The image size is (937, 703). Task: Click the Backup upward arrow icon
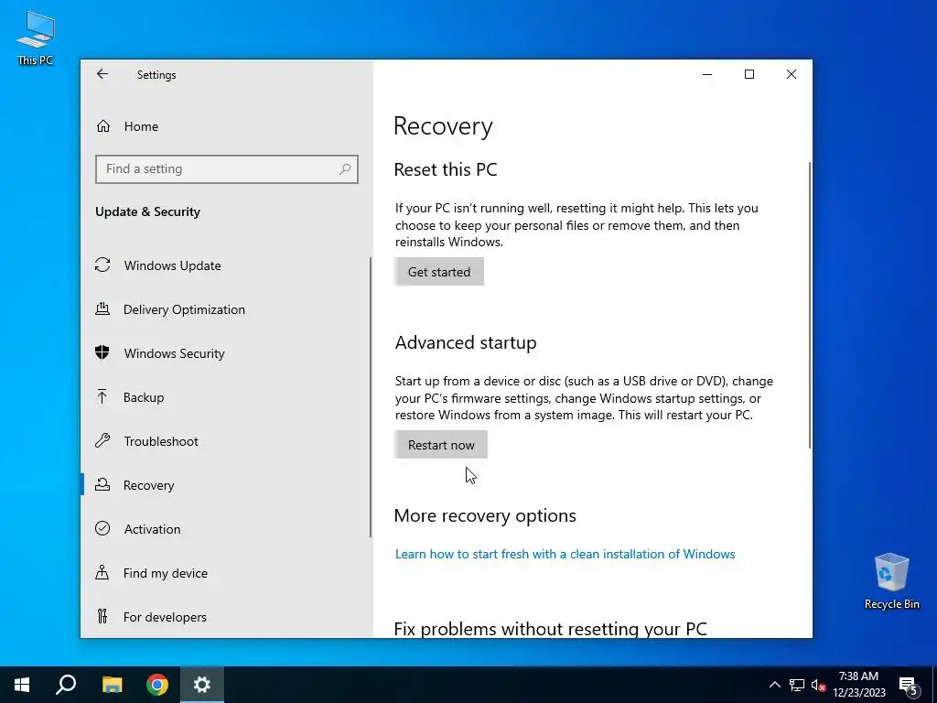pyautogui.click(x=102, y=396)
